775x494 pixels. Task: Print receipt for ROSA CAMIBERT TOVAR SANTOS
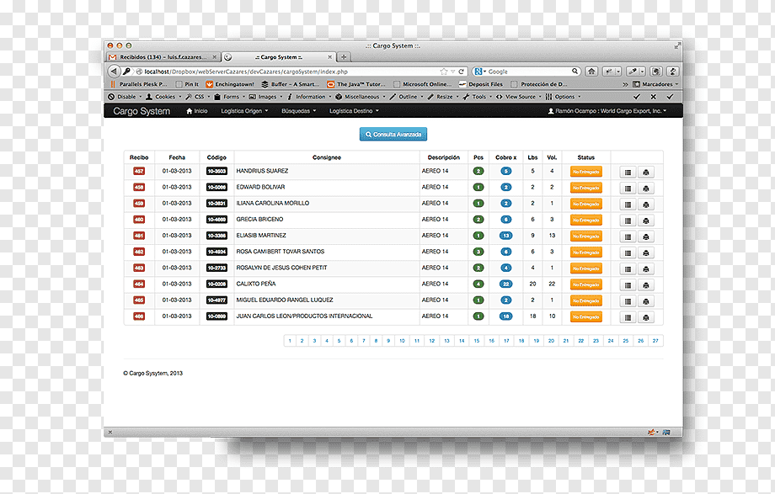pyautogui.click(x=645, y=253)
